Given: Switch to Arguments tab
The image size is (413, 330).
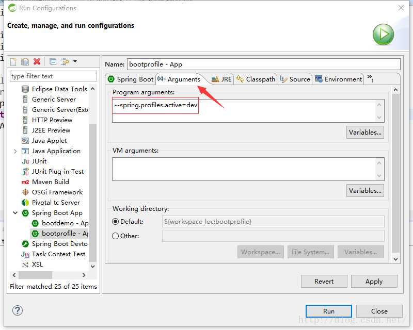Looking at the screenshot, I should pos(179,79).
